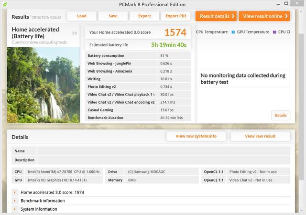Screen dimensions: 306x215
Task: Click the Export PDF button
Action: [176, 16]
